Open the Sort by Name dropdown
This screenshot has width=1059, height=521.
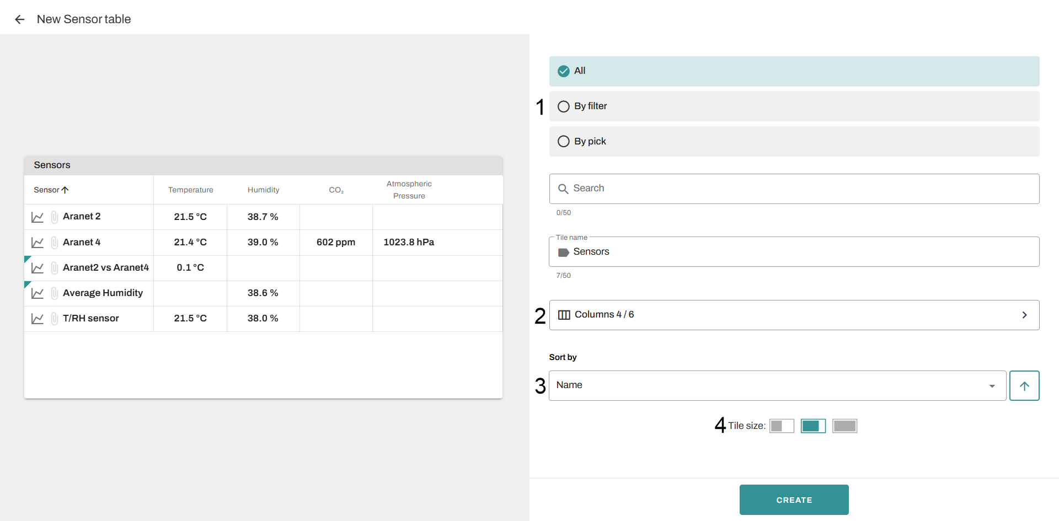777,386
